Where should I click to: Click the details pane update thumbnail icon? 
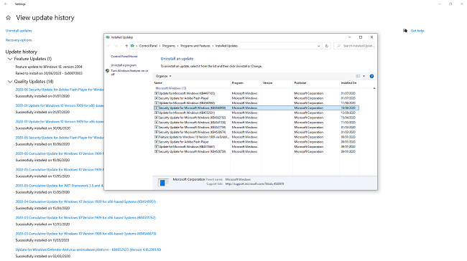[x=163, y=183]
